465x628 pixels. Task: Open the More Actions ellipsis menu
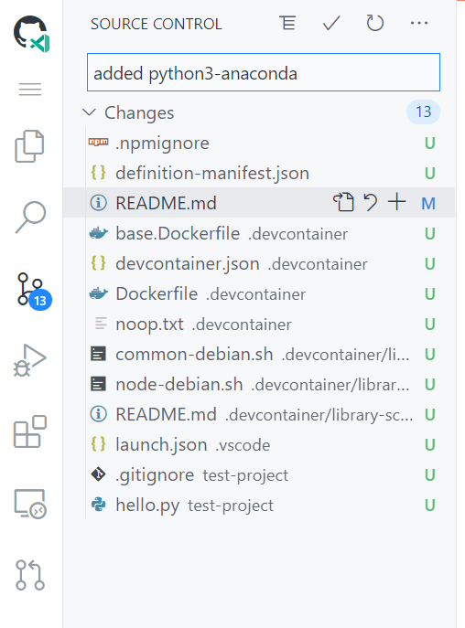coord(419,23)
